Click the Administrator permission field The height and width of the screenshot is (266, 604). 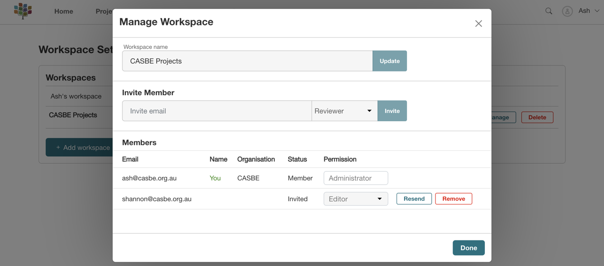(x=355, y=178)
